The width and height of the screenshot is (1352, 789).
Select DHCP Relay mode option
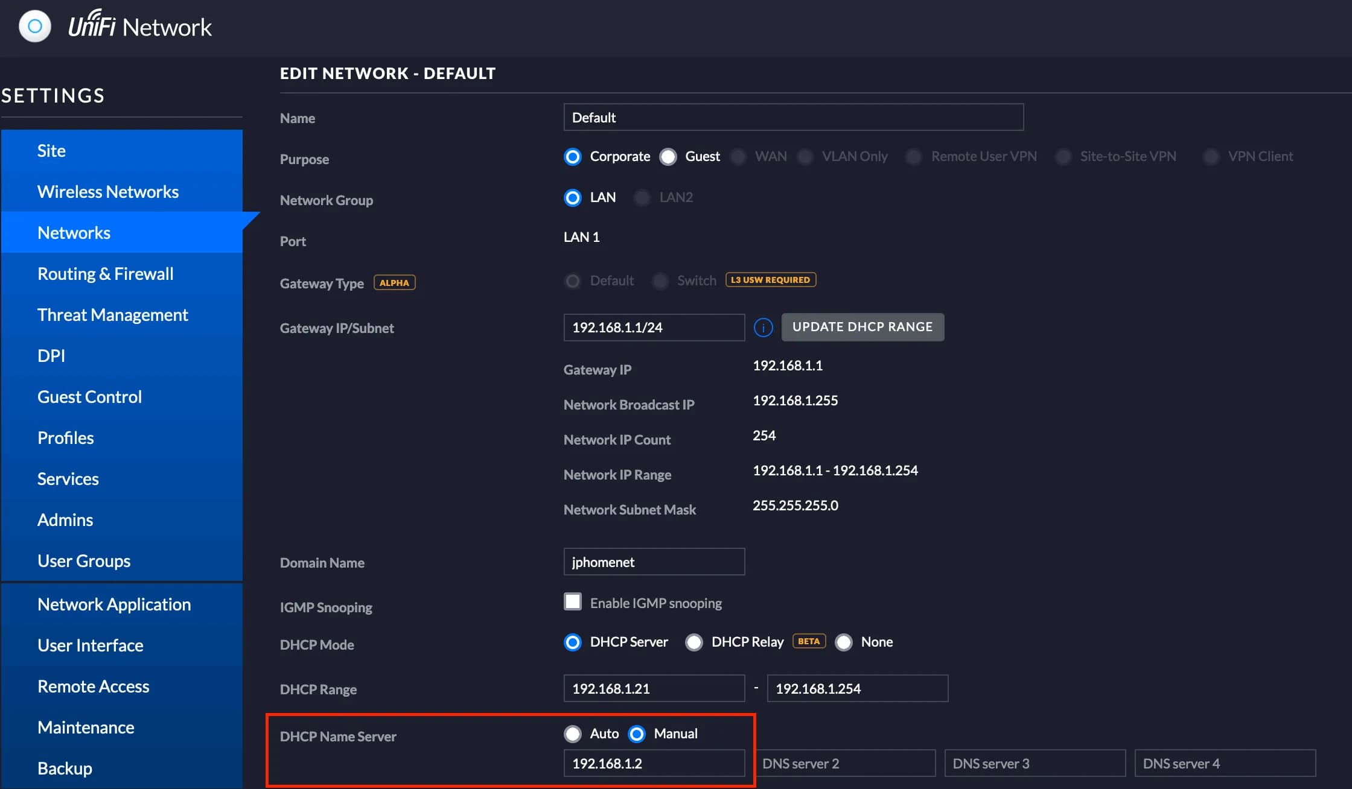[694, 641]
